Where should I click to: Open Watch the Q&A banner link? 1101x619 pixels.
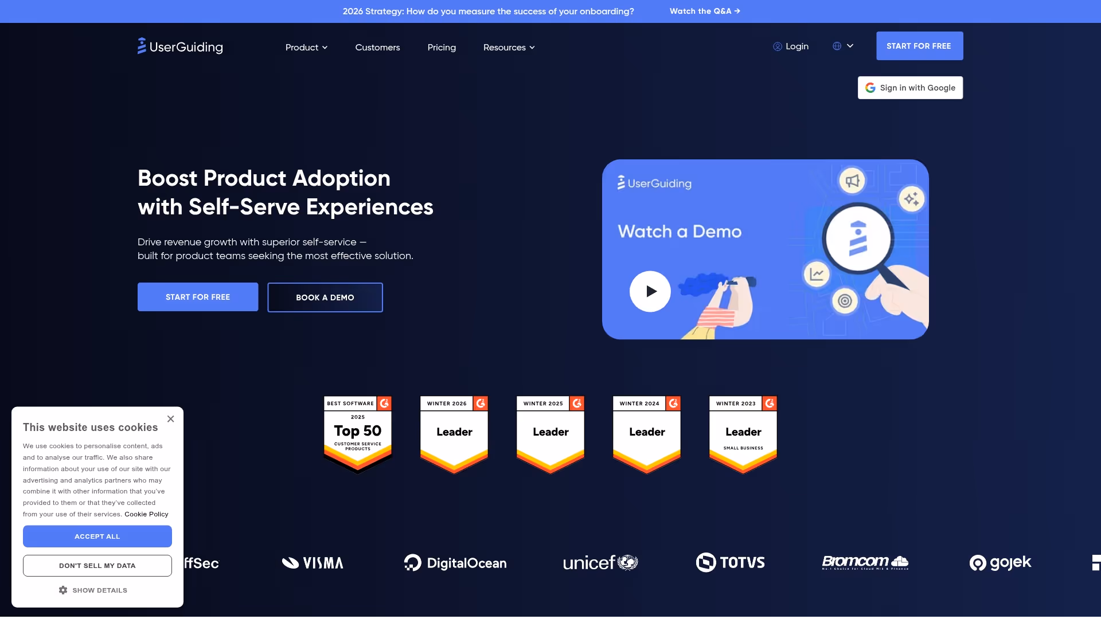[x=705, y=11]
